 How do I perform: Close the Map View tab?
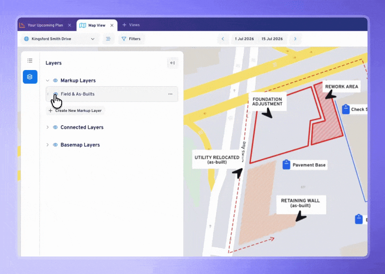click(x=112, y=25)
